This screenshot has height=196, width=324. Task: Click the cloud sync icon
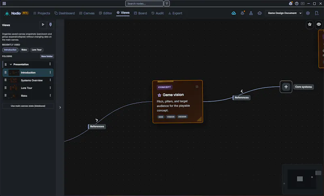[234, 13]
